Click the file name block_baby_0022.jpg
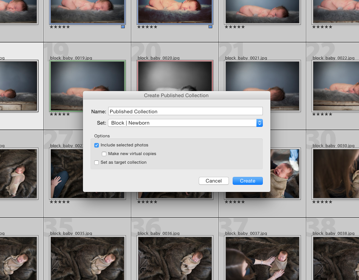The image size is (359, 280). (333, 58)
